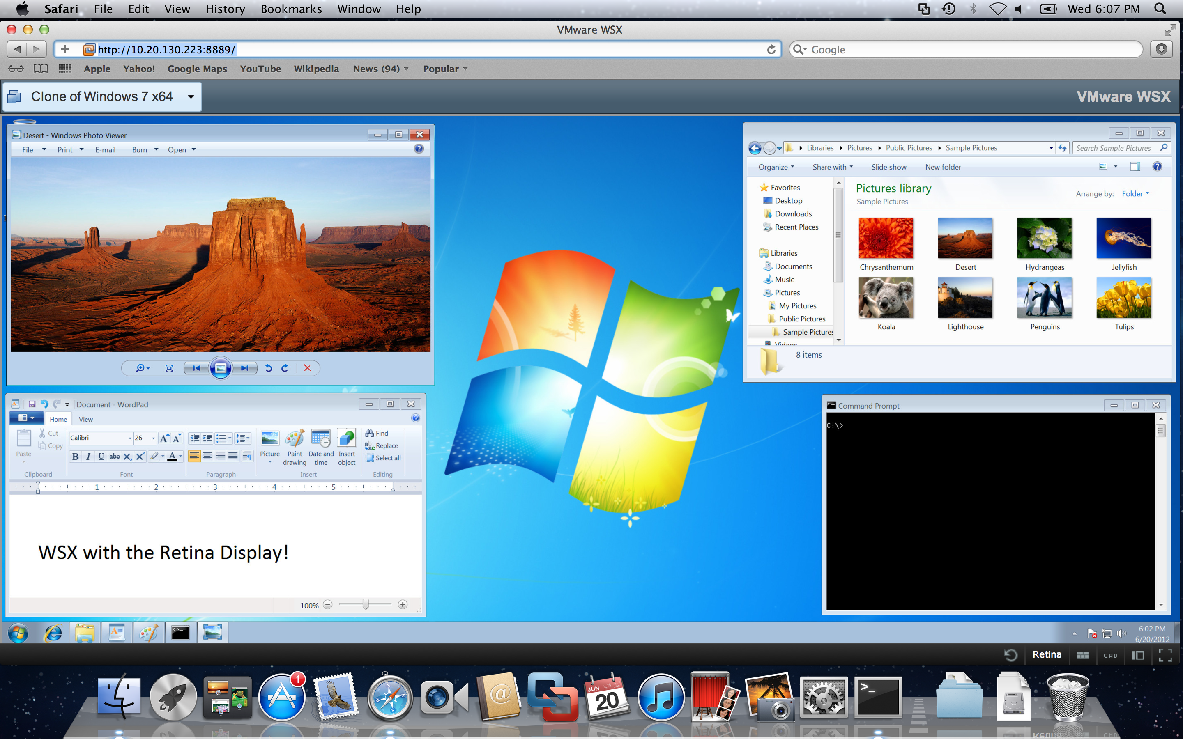Switch to WordPad View tab
Screen dimensions: 1183x739
tap(85, 419)
